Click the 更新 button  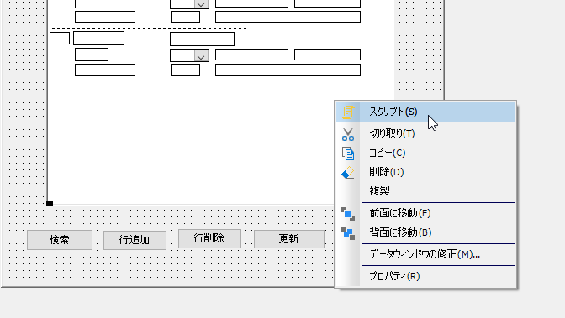(289, 239)
